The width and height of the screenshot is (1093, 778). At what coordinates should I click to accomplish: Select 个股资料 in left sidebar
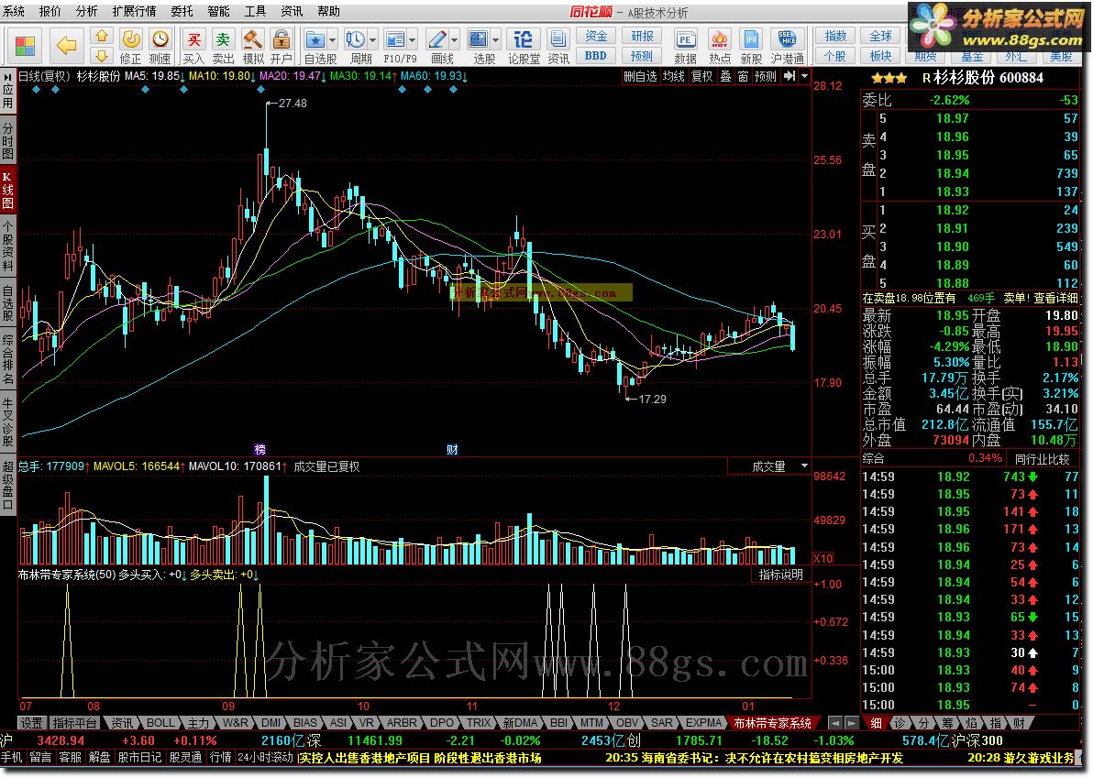coord(7,247)
